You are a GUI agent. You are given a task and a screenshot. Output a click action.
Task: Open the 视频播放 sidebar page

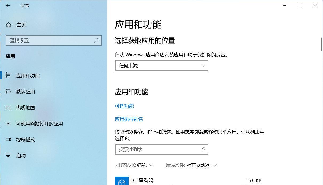tap(53, 140)
